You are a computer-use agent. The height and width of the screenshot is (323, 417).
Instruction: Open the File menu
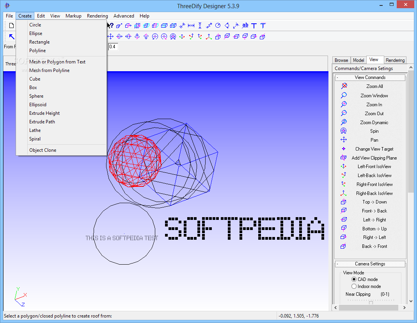tap(9, 16)
